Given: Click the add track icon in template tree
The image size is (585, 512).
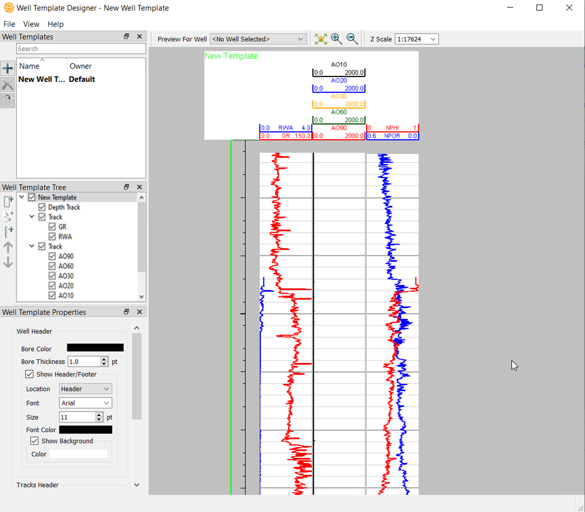Looking at the screenshot, I should point(8,201).
